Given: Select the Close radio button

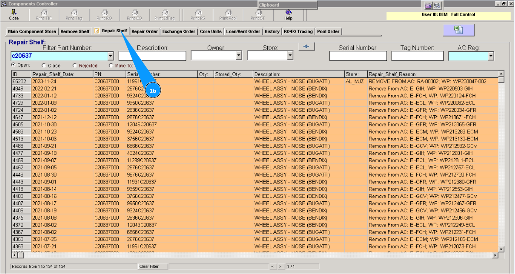Looking at the screenshot, I should (x=44, y=65).
